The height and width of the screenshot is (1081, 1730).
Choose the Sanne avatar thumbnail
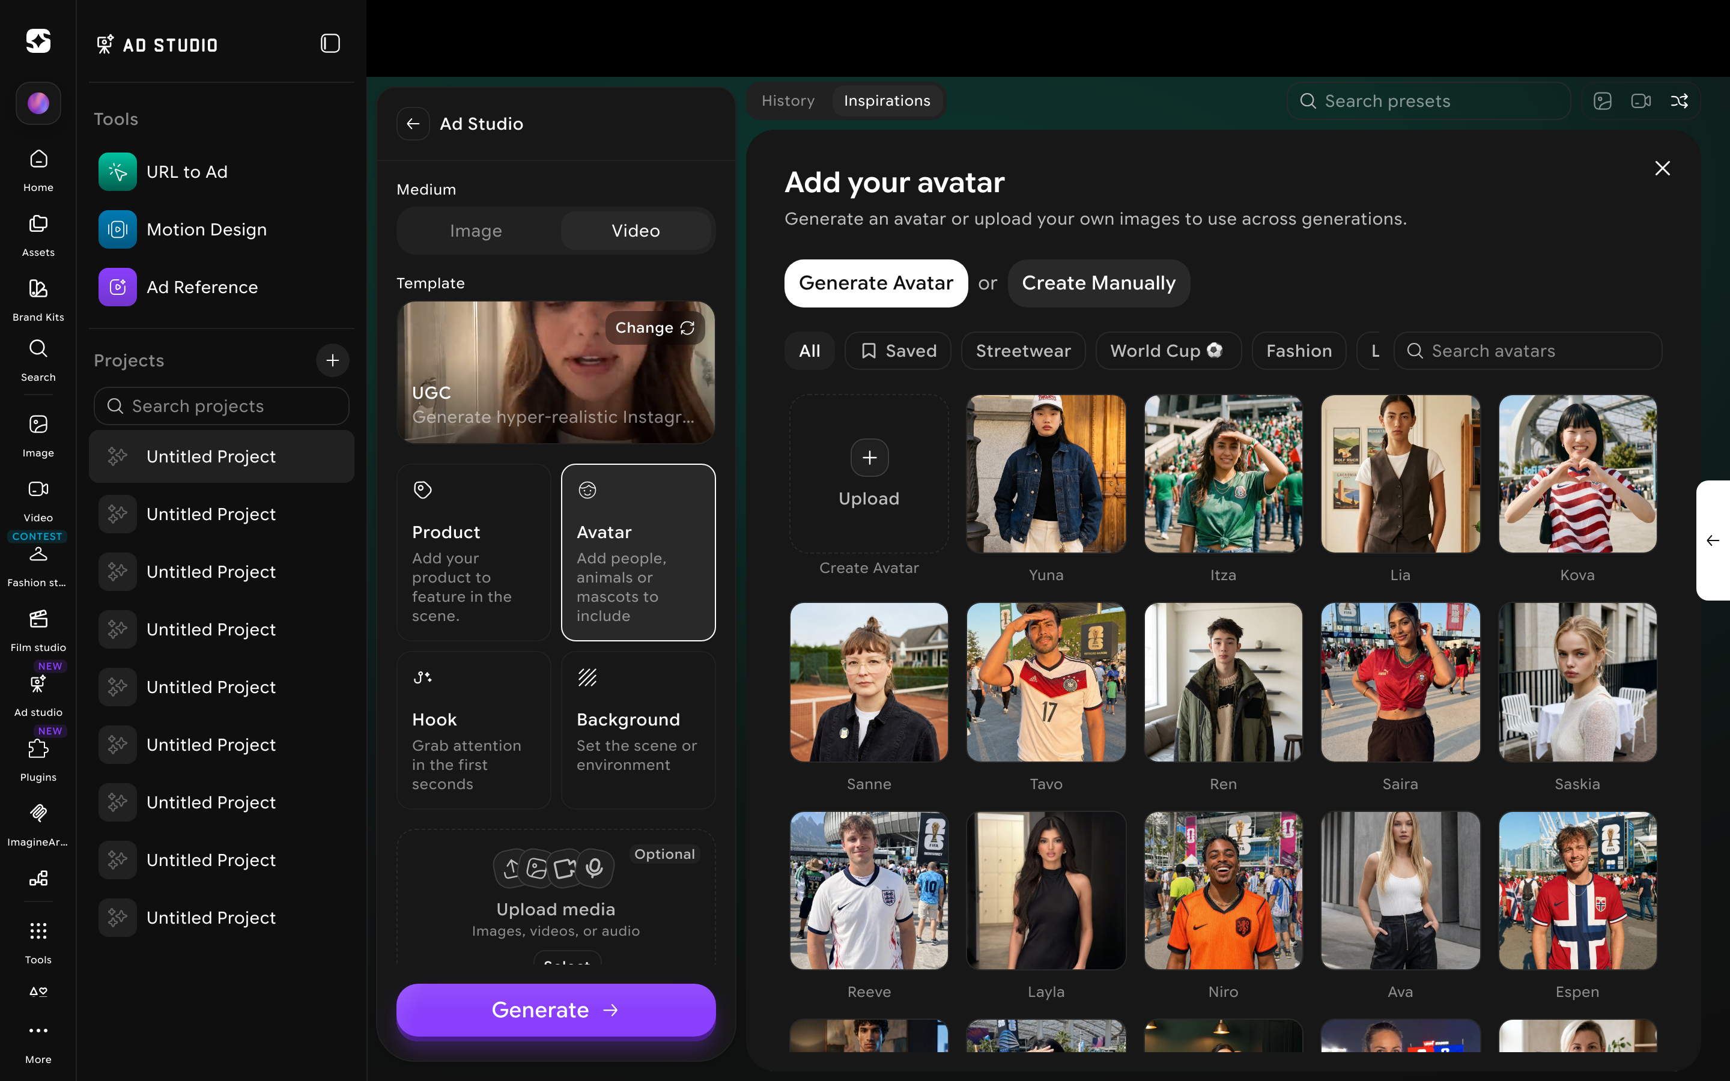(x=869, y=682)
